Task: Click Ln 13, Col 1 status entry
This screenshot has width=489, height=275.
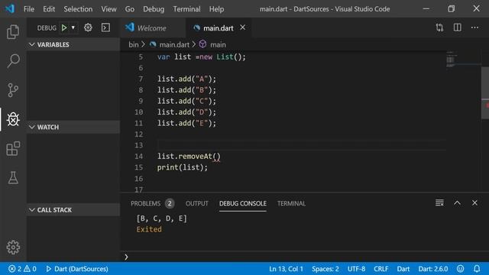Action: (x=286, y=269)
